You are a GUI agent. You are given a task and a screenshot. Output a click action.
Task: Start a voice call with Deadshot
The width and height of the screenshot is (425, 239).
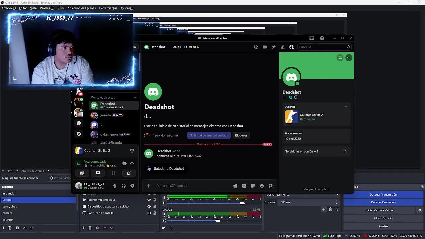tap(256, 47)
